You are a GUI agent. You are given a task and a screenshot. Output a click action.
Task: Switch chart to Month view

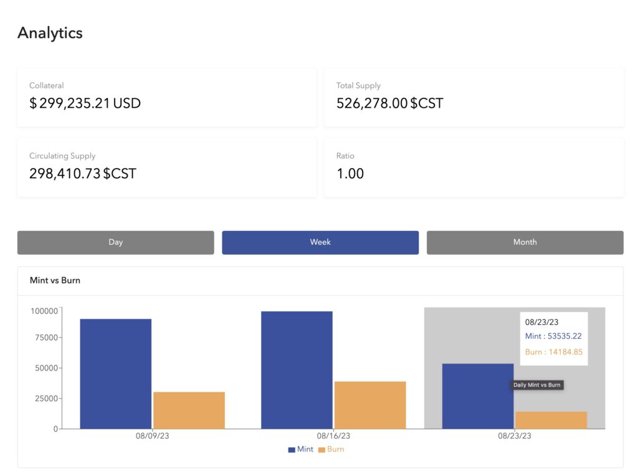525,242
